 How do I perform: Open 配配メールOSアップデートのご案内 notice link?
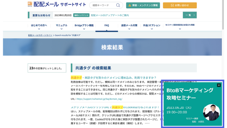coord(110,15)
